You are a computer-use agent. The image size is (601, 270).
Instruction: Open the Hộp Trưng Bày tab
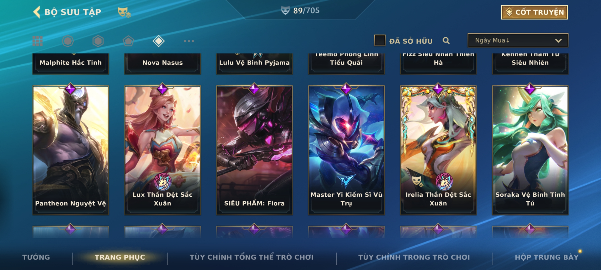[x=547, y=257]
